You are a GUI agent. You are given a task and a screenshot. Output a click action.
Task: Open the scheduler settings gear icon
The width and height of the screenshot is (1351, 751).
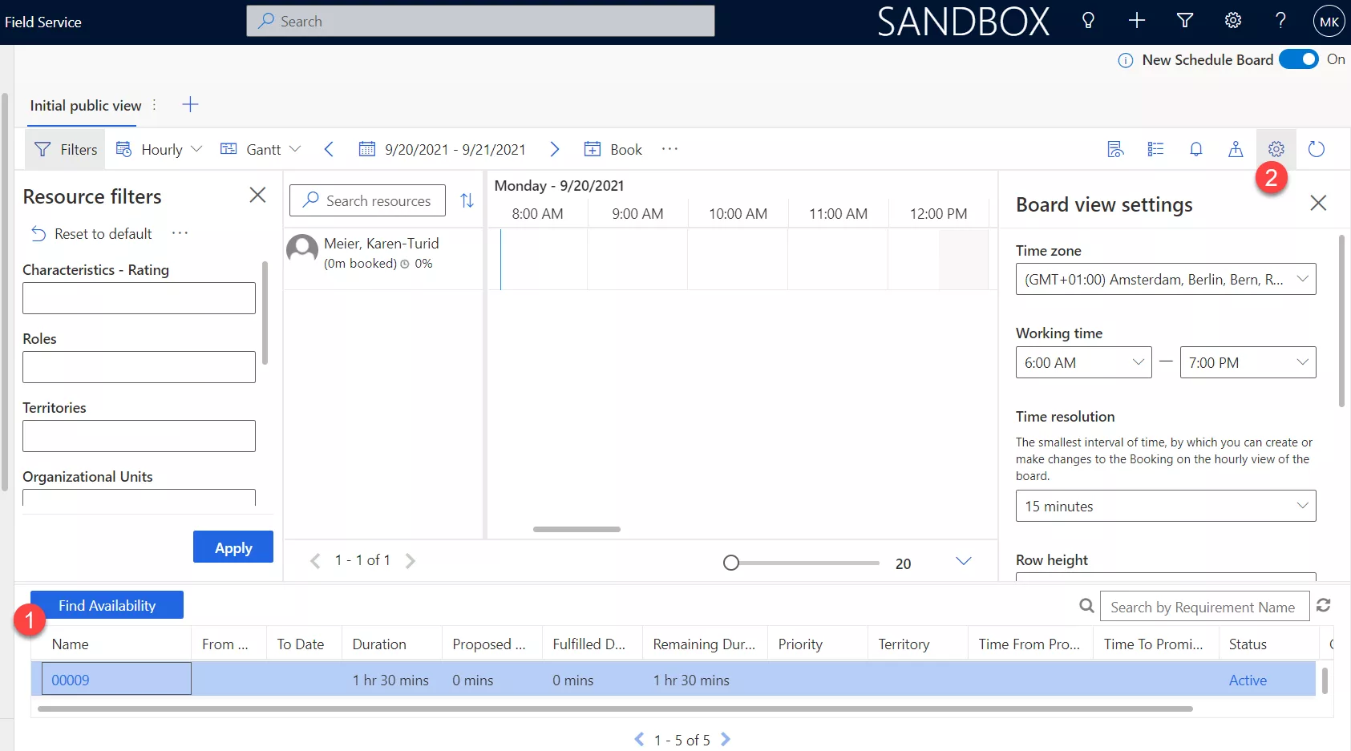[1276, 149]
